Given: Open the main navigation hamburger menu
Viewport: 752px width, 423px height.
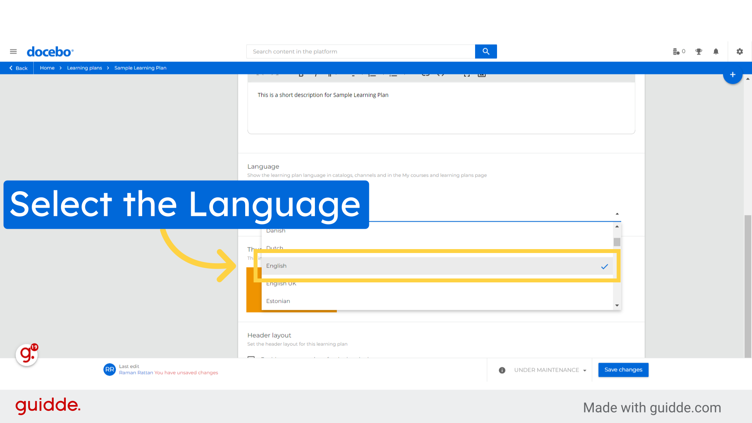Looking at the screenshot, I should click(x=13, y=51).
